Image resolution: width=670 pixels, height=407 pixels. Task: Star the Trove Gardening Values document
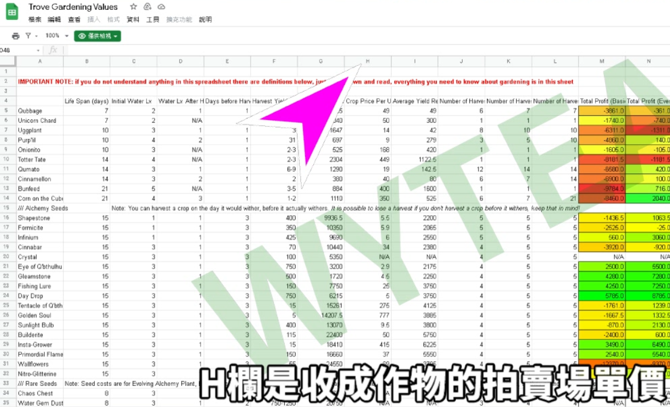134,7
